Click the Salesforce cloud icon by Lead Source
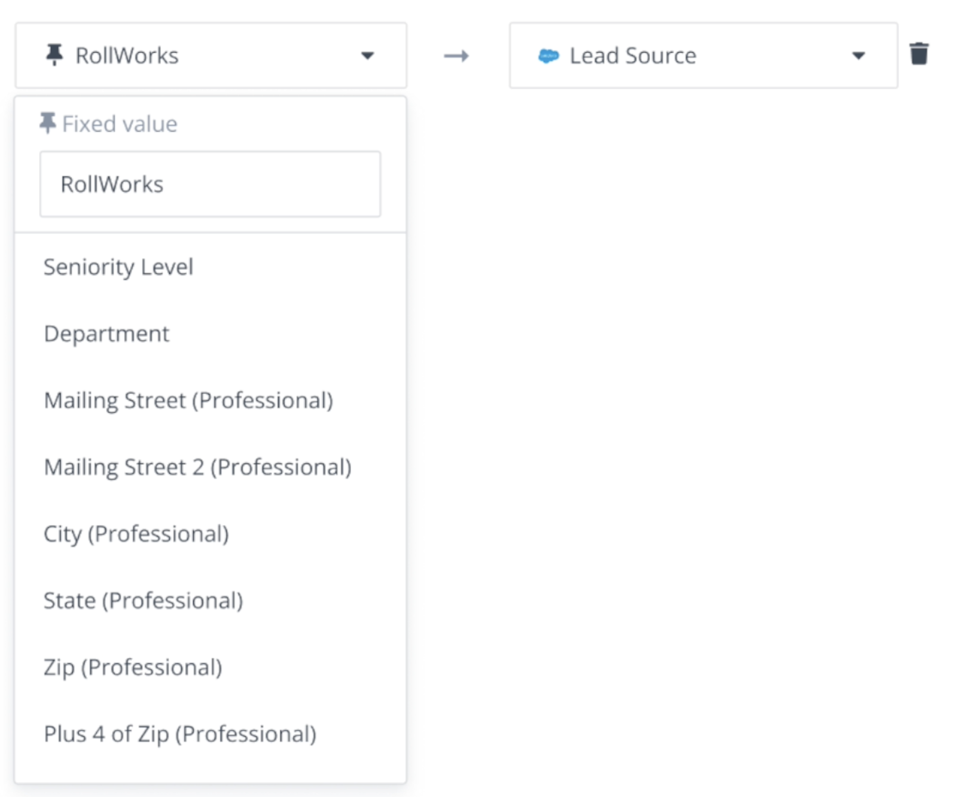957x797 pixels. [x=548, y=56]
